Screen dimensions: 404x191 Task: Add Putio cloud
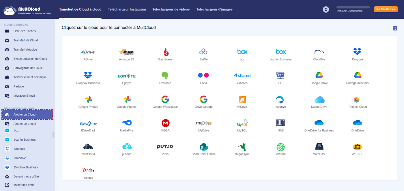[x=165, y=147]
